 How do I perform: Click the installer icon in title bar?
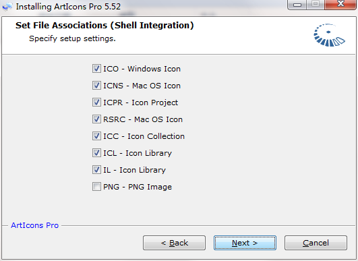(x=7, y=7)
